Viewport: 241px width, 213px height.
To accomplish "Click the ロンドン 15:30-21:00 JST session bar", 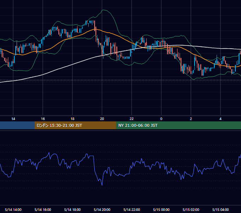I will (75, 125).
